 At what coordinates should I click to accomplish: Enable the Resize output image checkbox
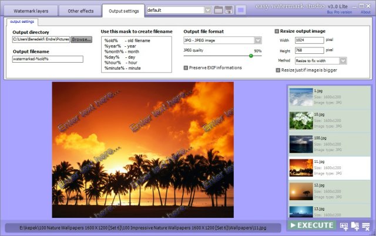point(277,31)
